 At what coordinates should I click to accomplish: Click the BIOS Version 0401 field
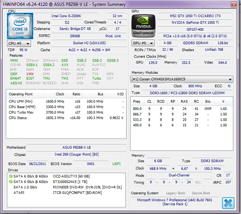point(90,164)
